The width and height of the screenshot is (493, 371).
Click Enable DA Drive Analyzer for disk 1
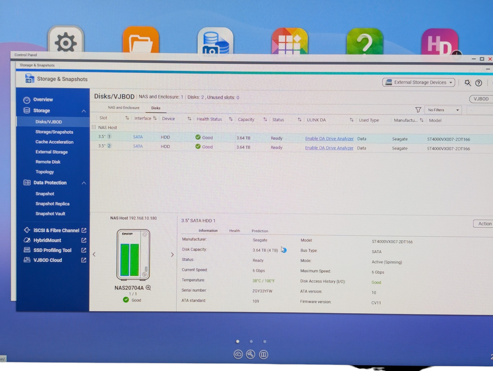pos(329,139)
